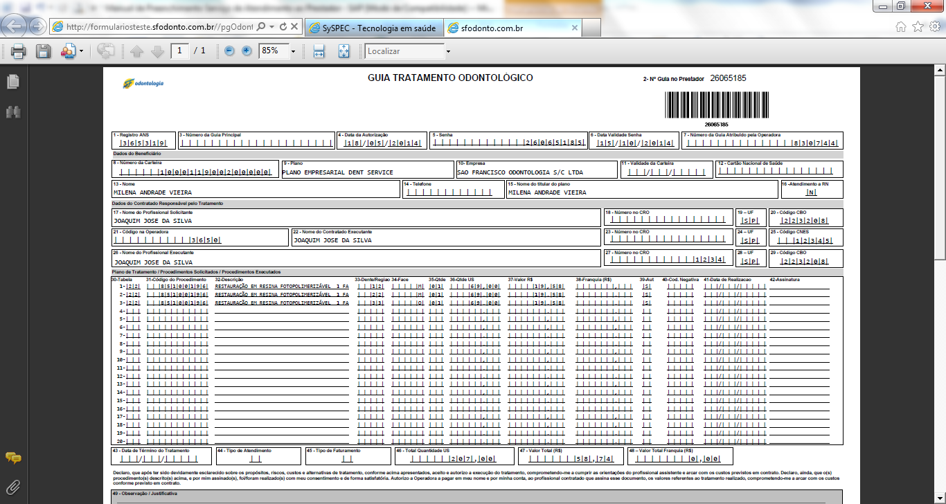
Task: Click the grayed collaborate icon in PDF toolbar
Action: tap(106, 51)
